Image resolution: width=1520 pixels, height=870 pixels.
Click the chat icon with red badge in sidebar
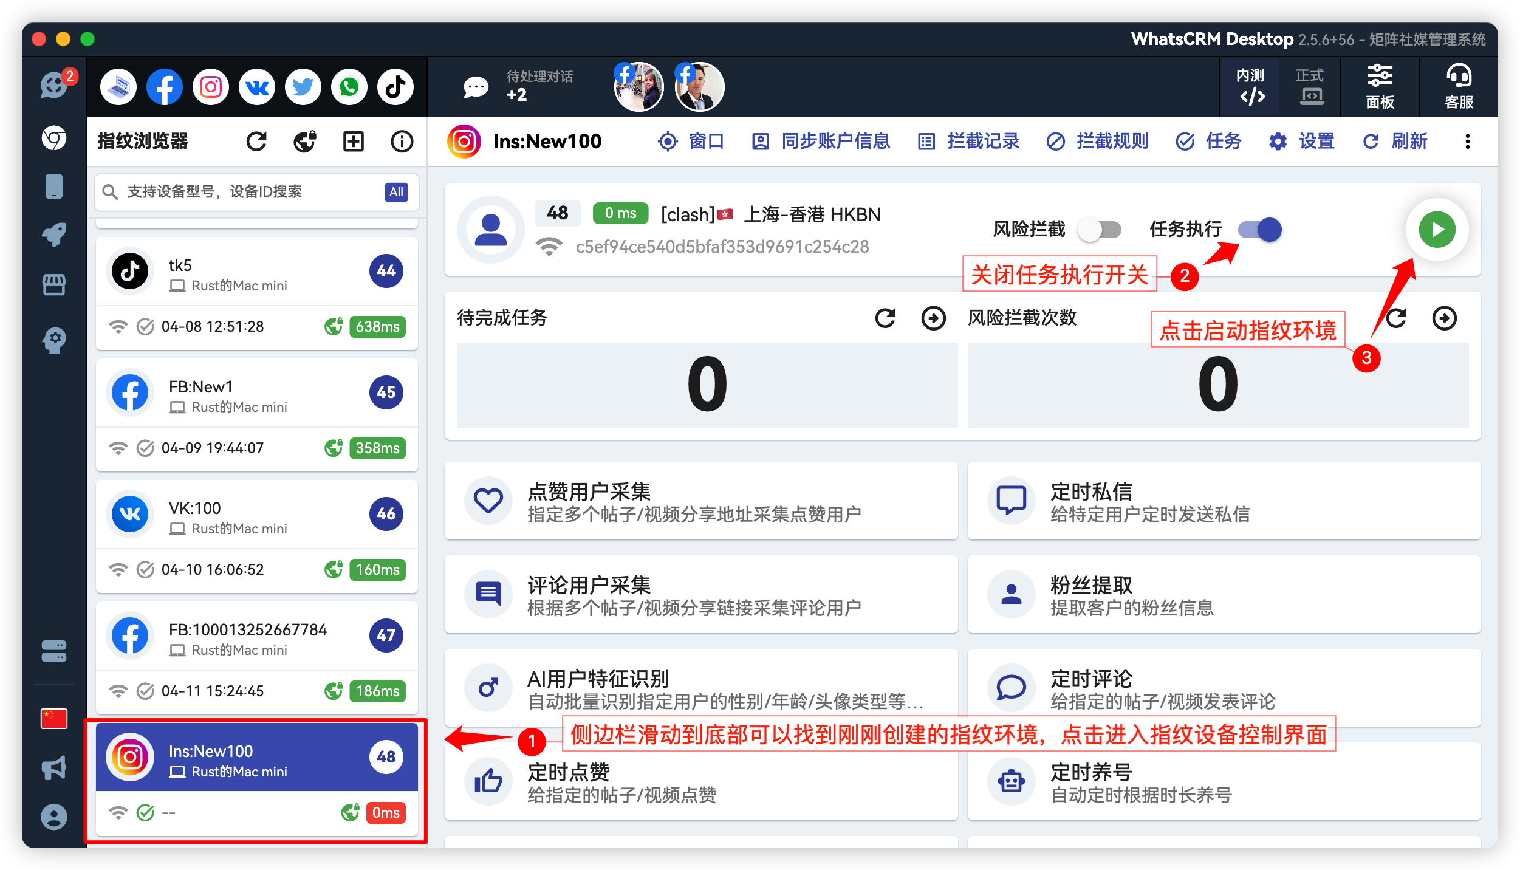pos(54,86)
